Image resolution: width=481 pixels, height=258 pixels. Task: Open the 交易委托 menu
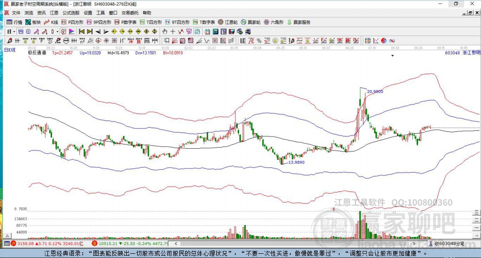click(130, 13)
